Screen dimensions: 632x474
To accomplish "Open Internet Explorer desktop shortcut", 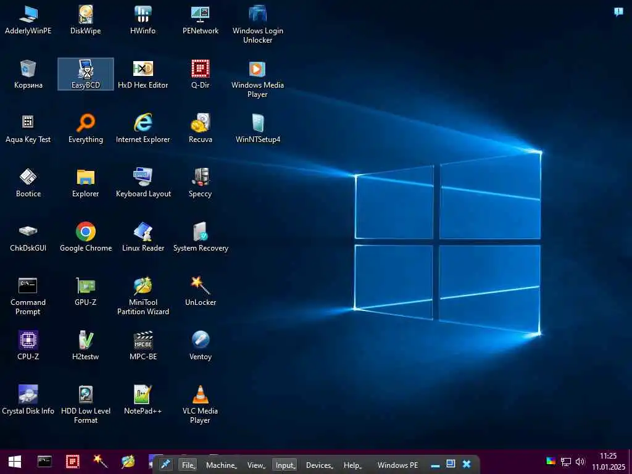I will tap(143, 129).
